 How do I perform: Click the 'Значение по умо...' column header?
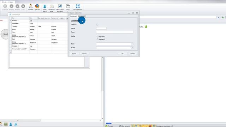(44, 18)
